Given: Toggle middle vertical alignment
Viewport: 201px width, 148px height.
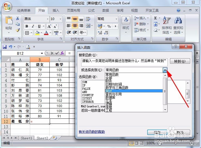Looking at the screenshot, I should tap(75, 19).
